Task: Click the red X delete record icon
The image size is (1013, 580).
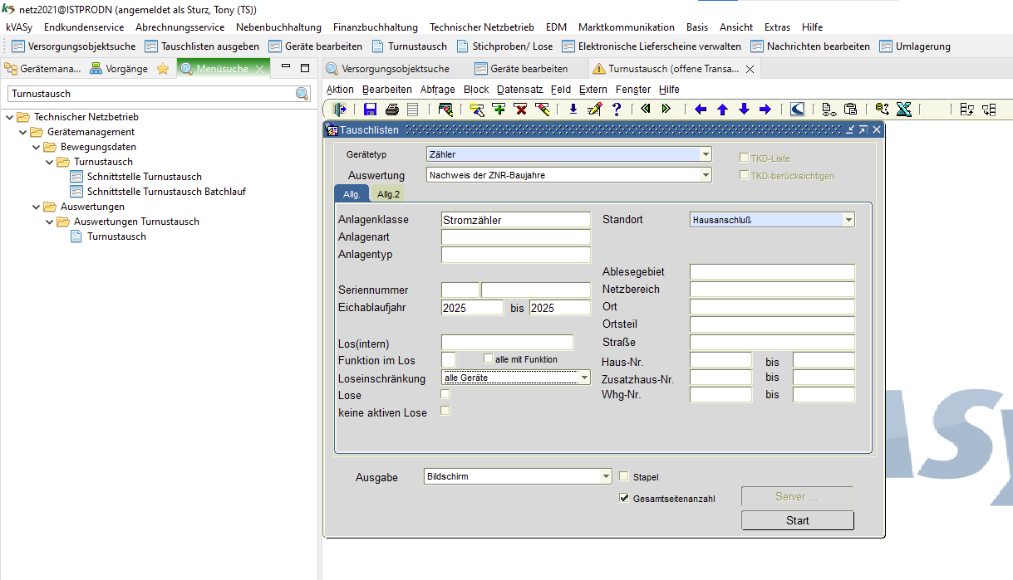Action: [521, 109]
